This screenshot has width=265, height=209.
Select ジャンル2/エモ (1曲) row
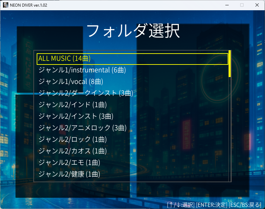[x=69, y=162]
